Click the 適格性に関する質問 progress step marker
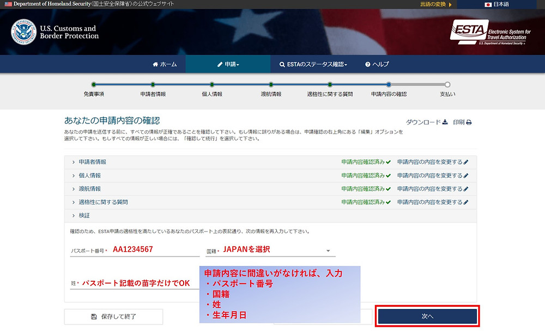The width and height of the screenshot is (545, 335). [x=330, y=85]
